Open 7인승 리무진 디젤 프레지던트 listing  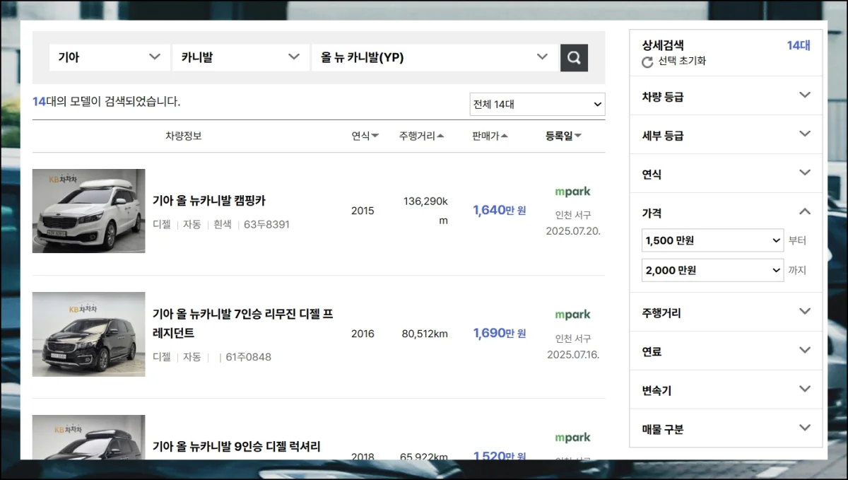tap(243, 323)
